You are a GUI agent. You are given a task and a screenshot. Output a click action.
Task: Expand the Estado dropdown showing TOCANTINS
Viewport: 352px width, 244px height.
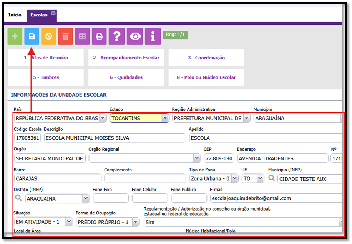[x=165, y=118]
